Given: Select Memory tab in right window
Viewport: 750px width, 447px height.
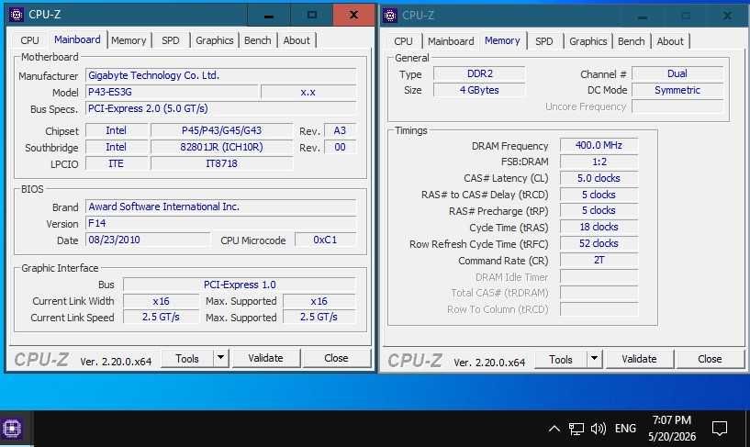Looking at the screenshot, I should coord(502,40).
